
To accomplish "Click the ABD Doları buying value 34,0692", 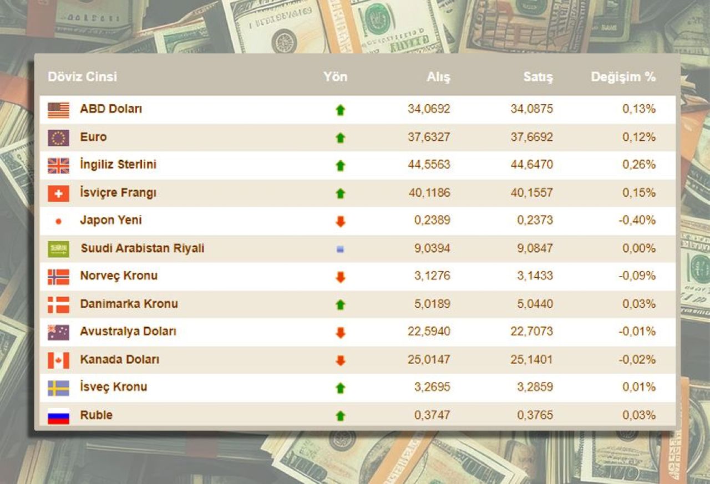I will pos(429,109).
